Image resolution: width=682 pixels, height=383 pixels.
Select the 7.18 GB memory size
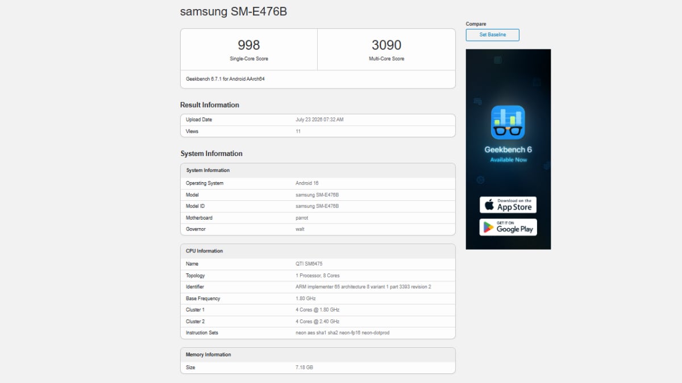[x=304, y=368]
